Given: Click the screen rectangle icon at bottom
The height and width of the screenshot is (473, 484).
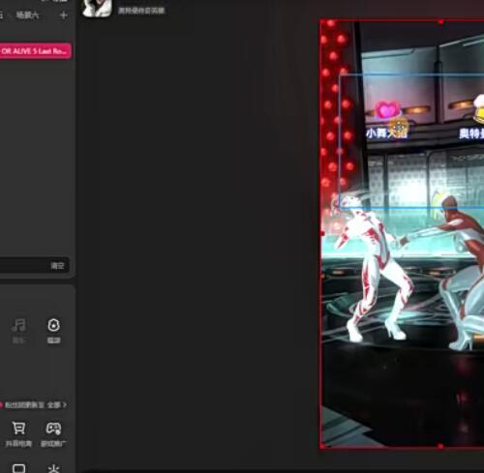Looking at the screenshot, I should click(x=18, y=468).
